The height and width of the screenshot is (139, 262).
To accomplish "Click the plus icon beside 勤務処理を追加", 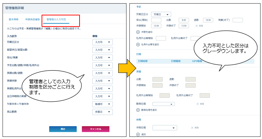I will pyautogui.click(x=138, y=110).
